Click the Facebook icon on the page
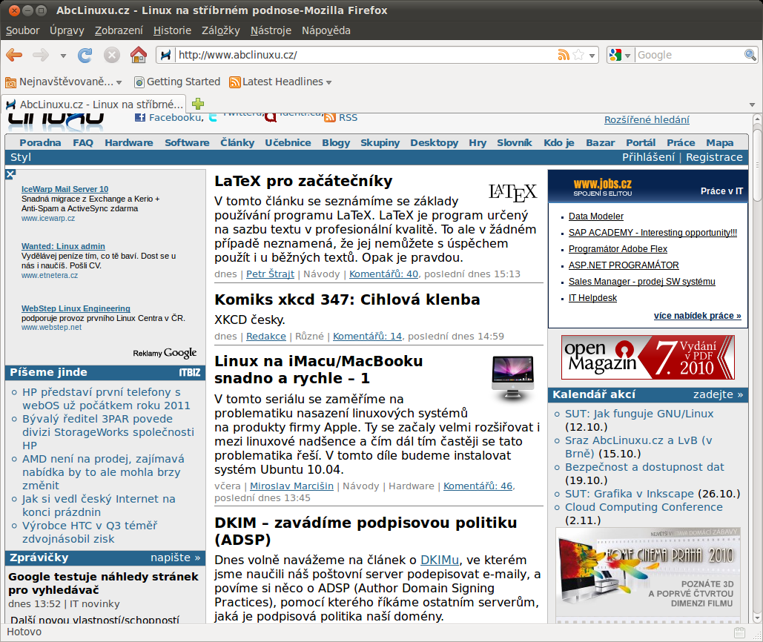Screen dimensions: 763x642 click(x=140, y=117)
